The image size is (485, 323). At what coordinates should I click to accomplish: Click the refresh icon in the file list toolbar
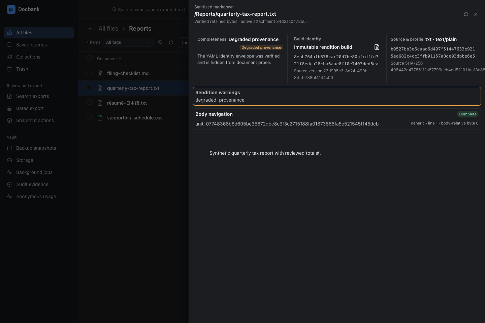tap(171, 42)
